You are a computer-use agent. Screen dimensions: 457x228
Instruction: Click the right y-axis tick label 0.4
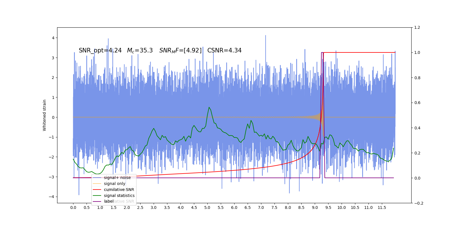pos(417,128)
